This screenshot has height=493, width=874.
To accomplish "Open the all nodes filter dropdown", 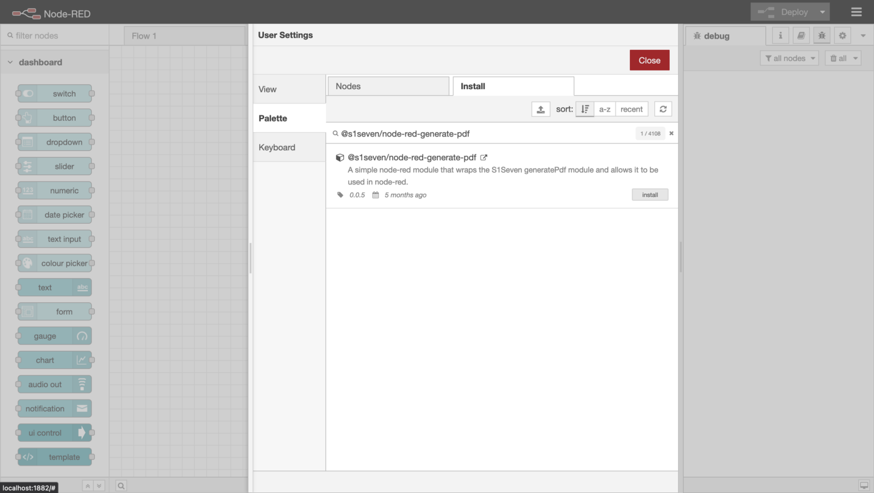I will coord(790,58).
